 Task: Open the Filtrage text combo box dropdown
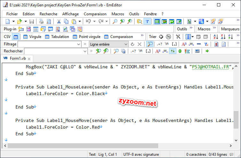click(x=79, y=44)
